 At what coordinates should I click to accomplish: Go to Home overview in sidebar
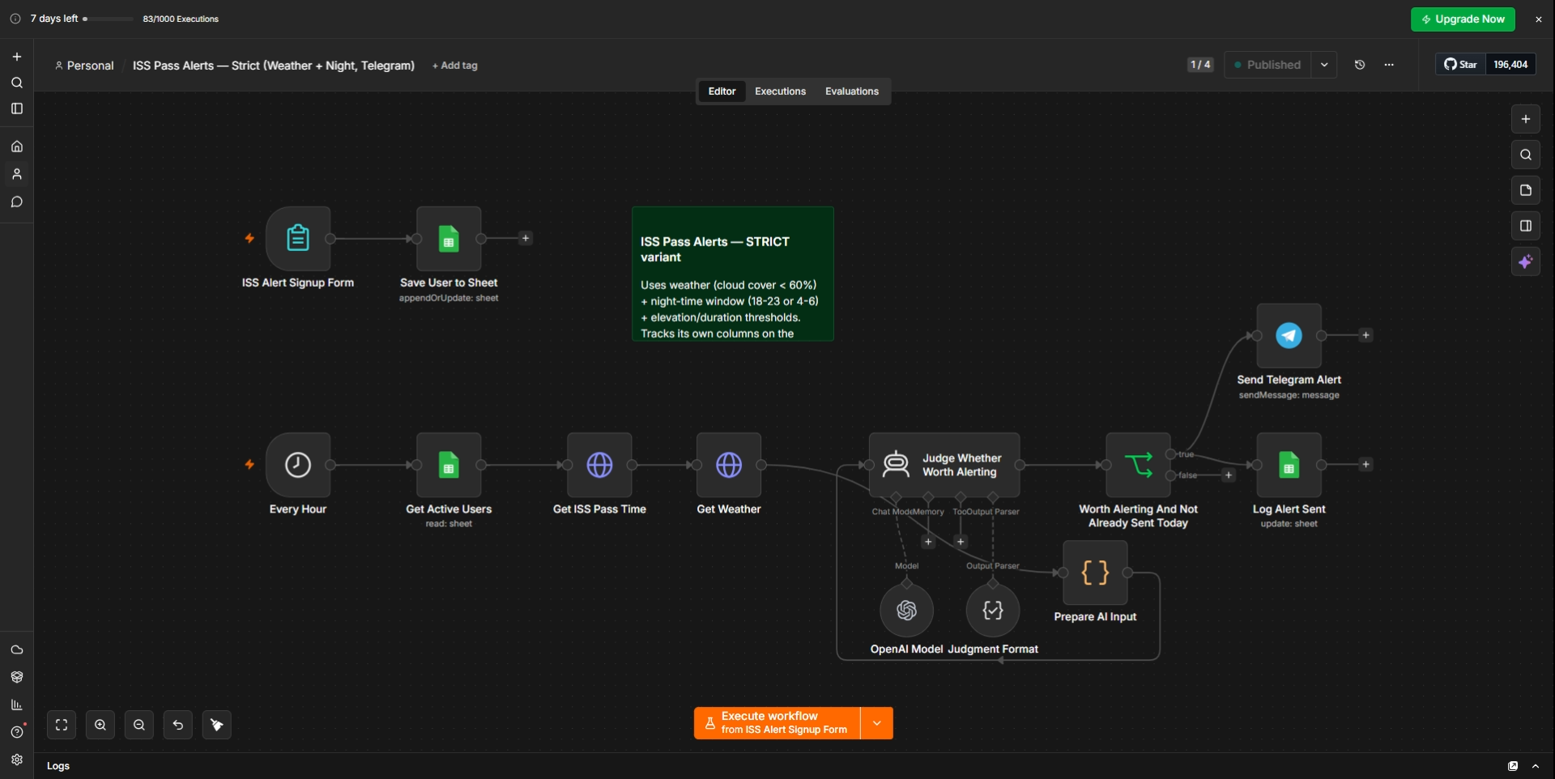(17, 147)
